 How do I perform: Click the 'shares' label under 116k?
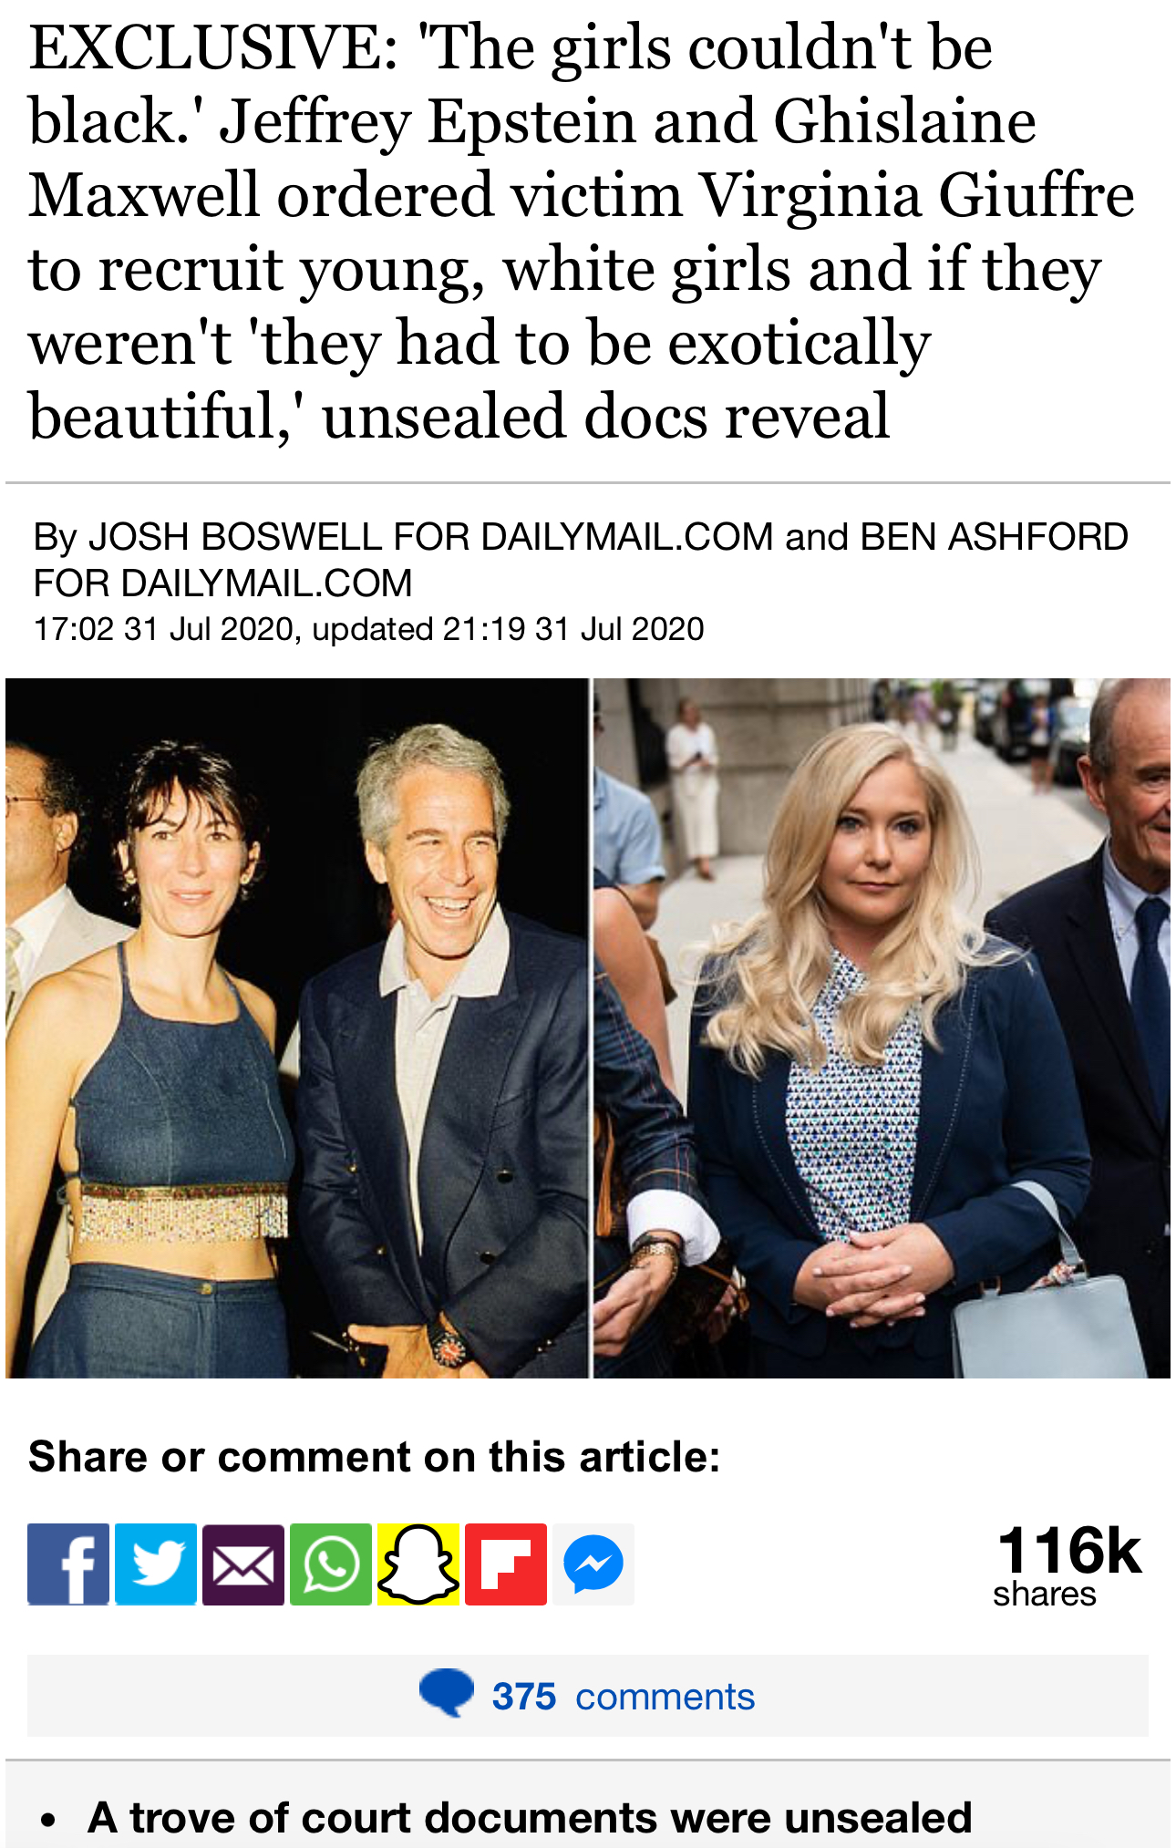[x=1045, y=1594]
